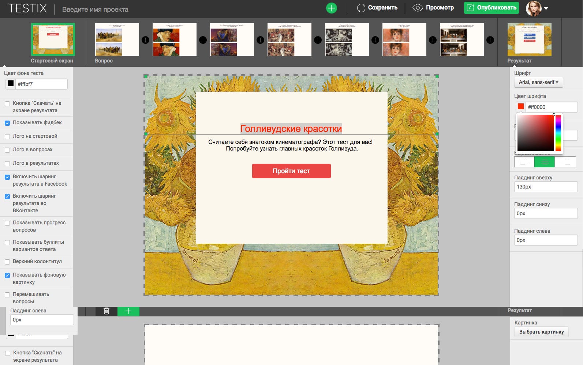
Task: Click the Сохранить save button
Action: pos(377,8)
